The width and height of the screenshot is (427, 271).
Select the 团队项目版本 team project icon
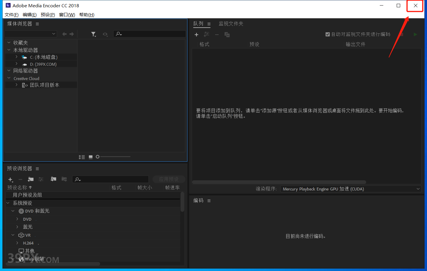point(25,85)
